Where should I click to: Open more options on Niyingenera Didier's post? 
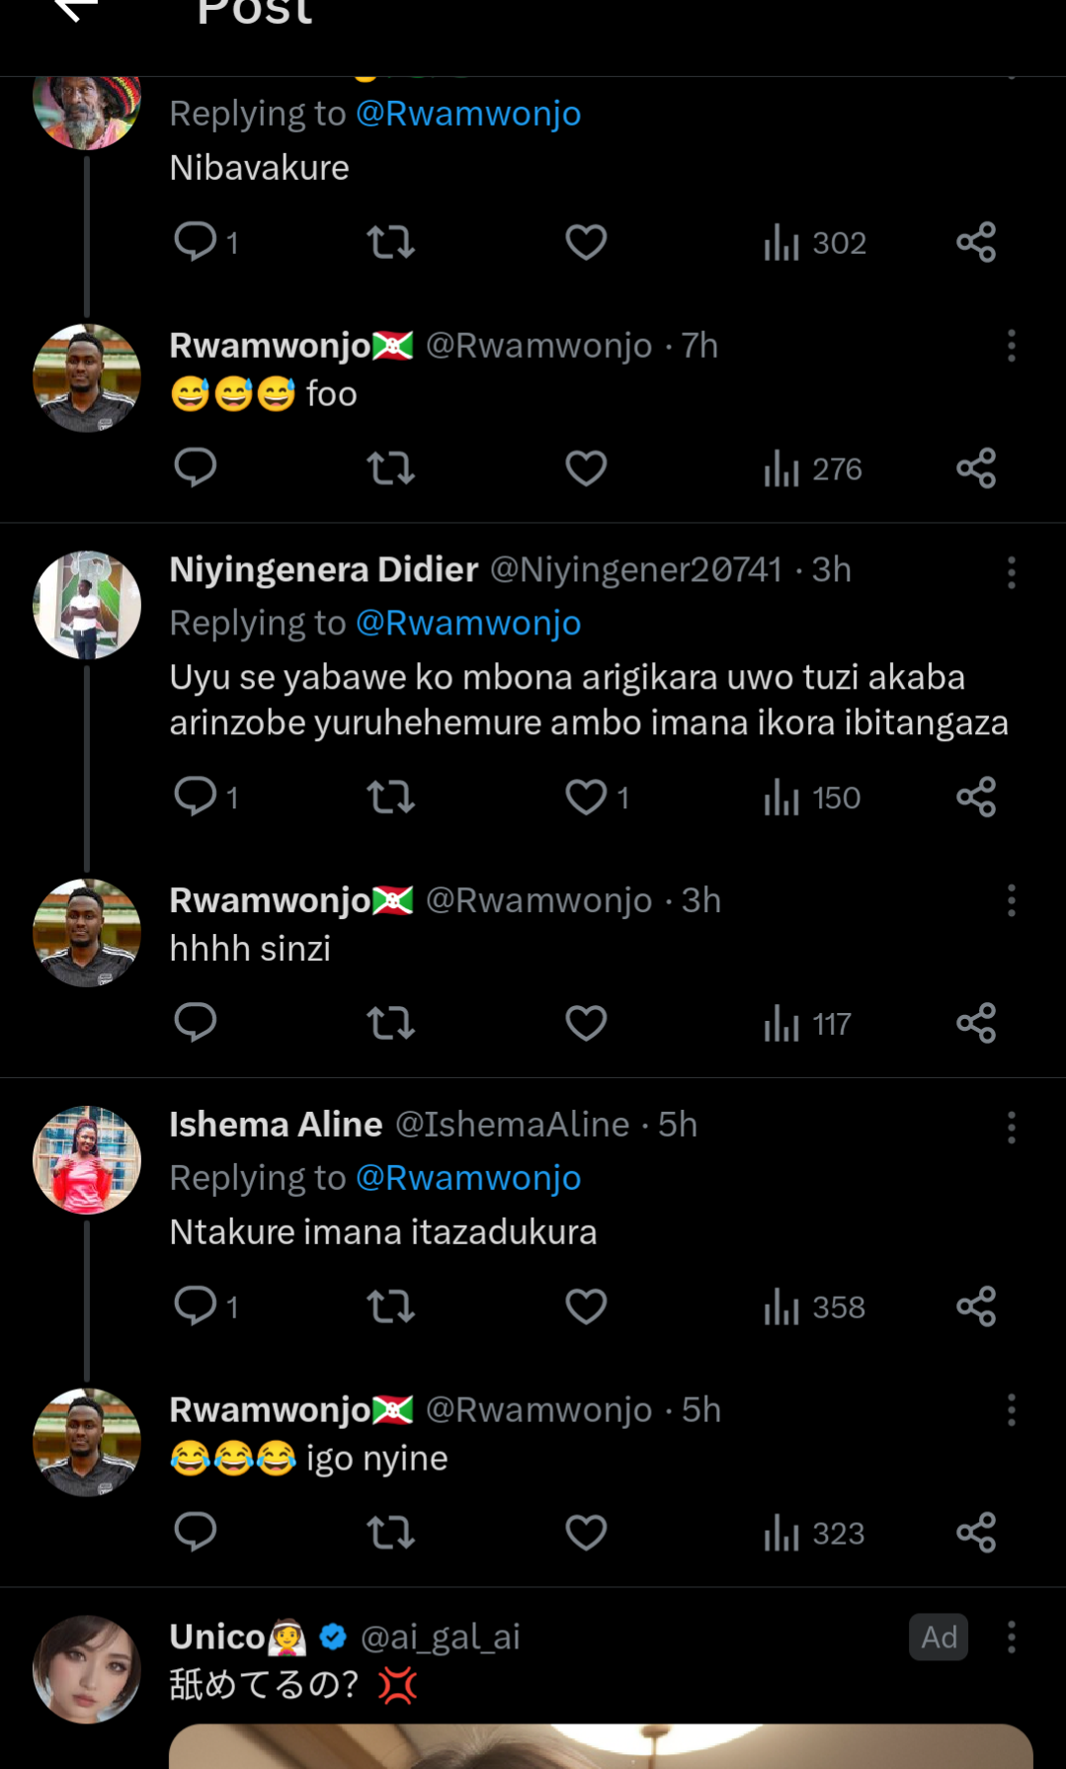[x=1011, y=572]
